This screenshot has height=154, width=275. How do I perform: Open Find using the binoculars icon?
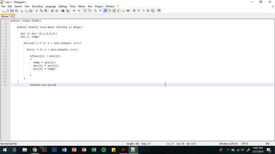(63, 11)
